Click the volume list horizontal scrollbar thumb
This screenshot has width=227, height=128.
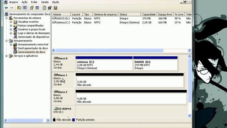pyautogui.click(x=110, y=50)
